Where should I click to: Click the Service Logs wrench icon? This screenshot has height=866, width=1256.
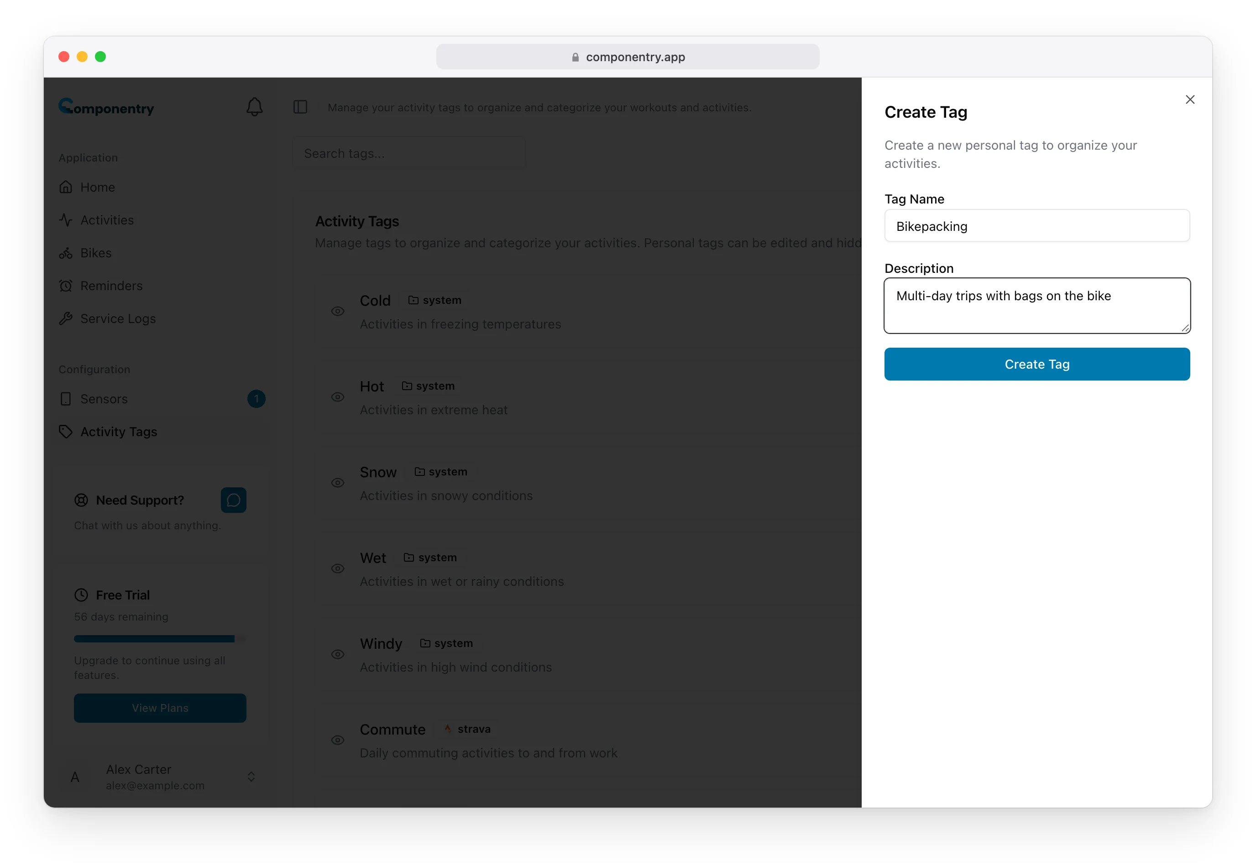click(x=66, y=318)
